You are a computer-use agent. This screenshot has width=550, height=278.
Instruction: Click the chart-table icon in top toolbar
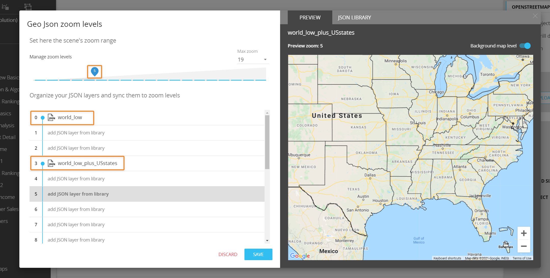coord(5,7)
